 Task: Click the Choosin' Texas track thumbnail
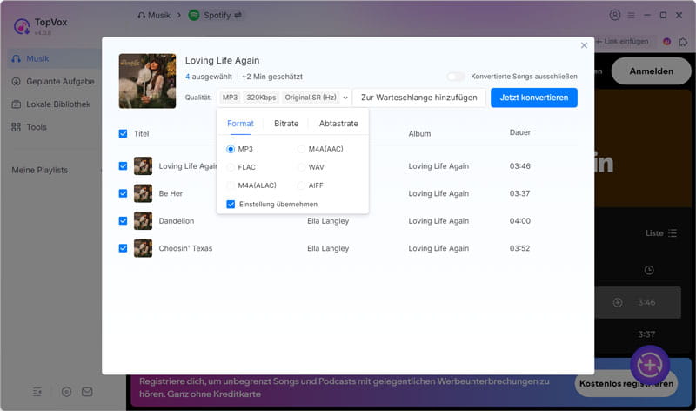click(x=143, y=248)
